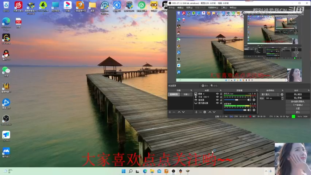Hide the display capture source eye icon
This screenshot has width=311, height=175.
pyautogui.click(x=217, y=103)
